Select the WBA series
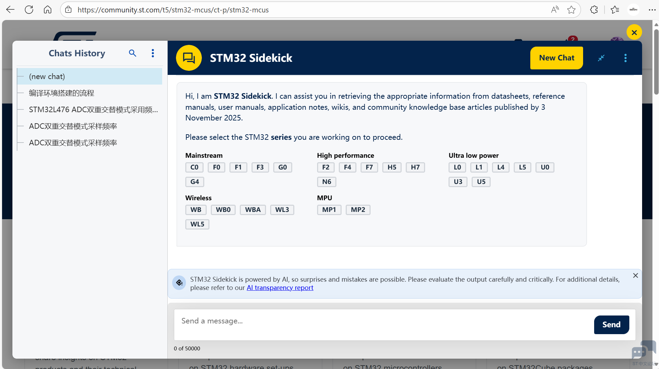659x369 pixels. coord(253,210)
